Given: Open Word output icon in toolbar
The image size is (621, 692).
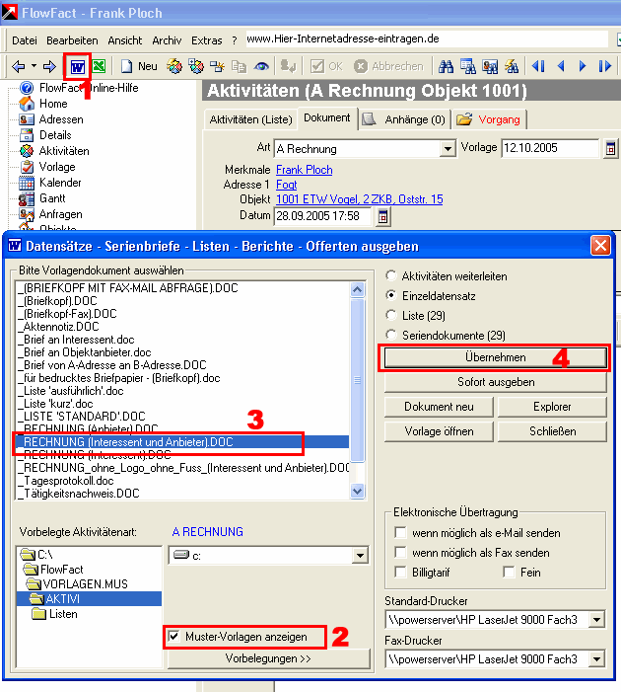Looking at the screenshot, I should pos(78,67).
